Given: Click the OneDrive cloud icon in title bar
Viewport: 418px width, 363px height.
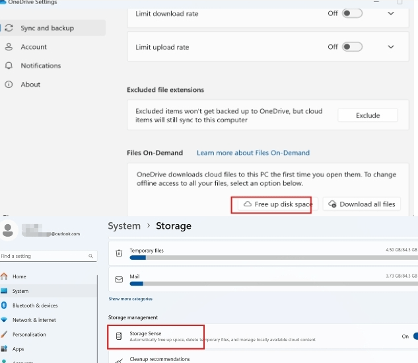Looking at the screenshot, I should (x=3, y=2).
